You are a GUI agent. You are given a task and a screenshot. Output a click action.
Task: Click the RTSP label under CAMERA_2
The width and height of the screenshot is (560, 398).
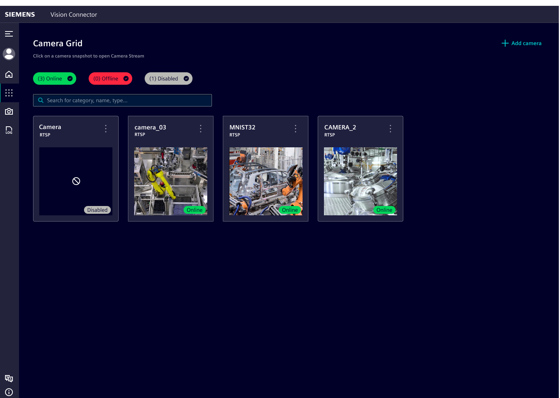click(x=329, y=135)
